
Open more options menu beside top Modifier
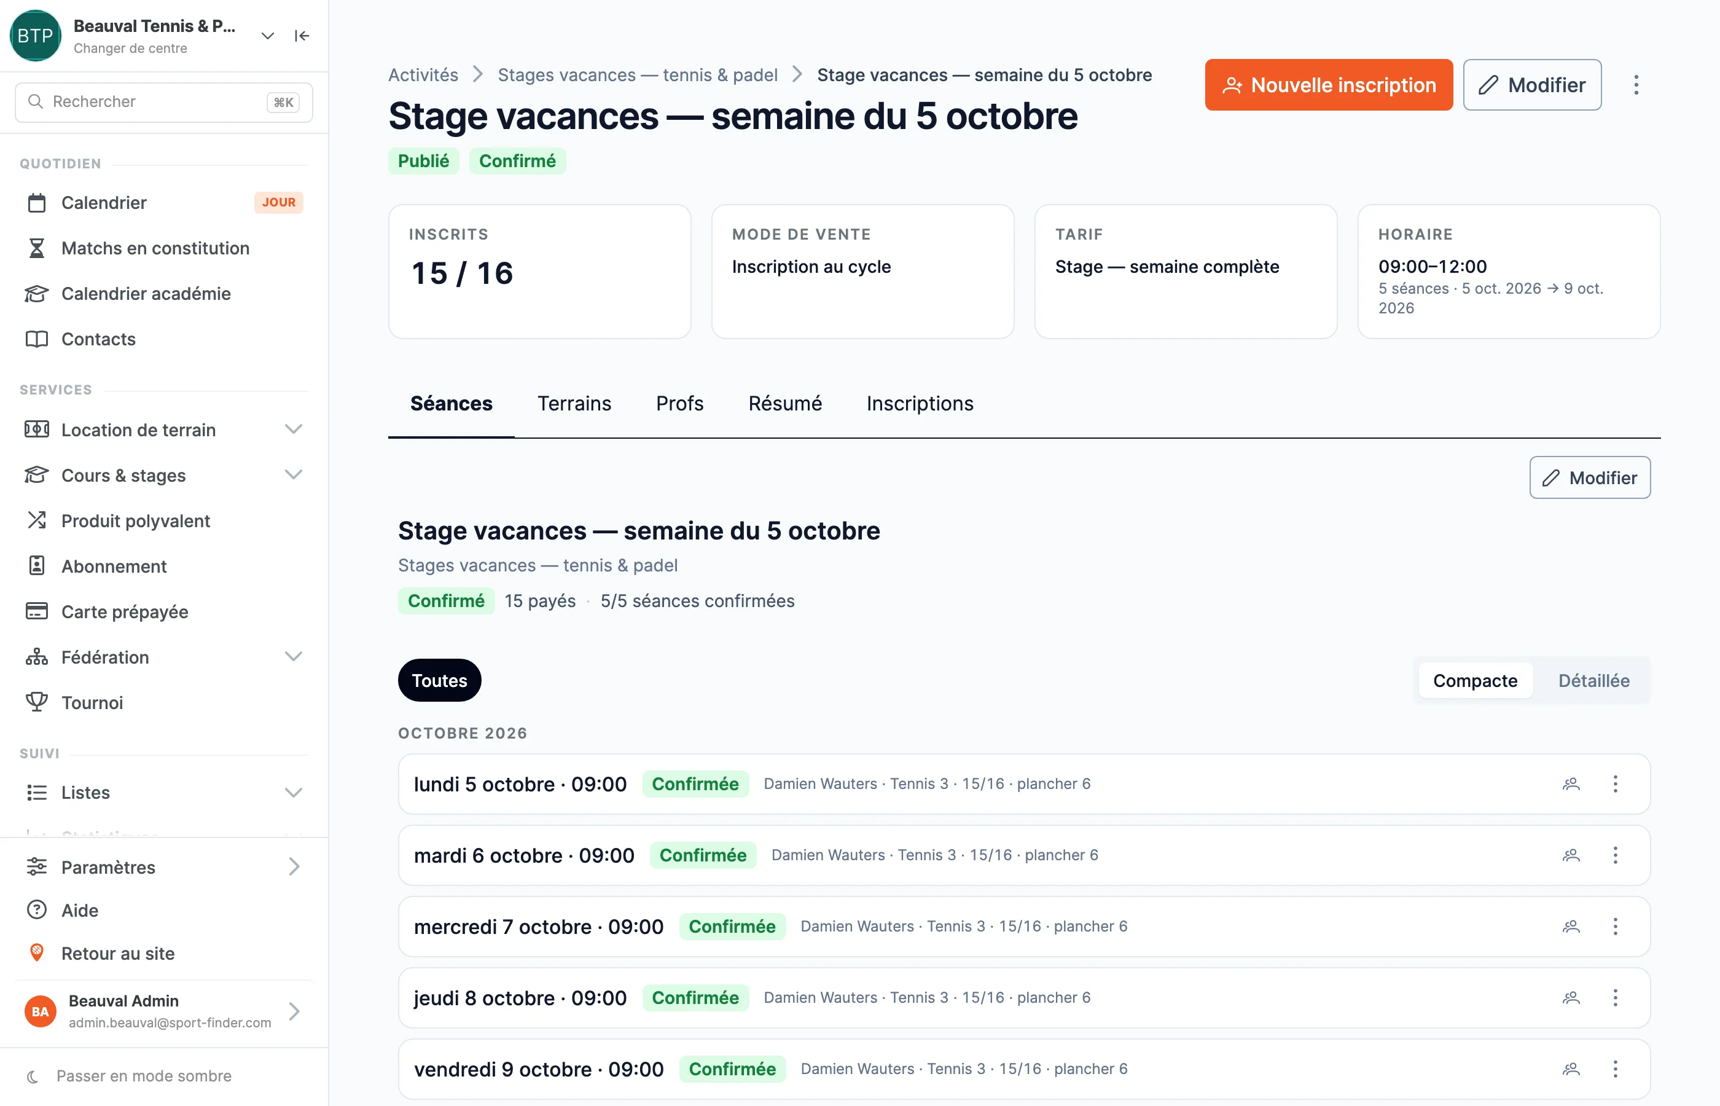(1636, 85)
